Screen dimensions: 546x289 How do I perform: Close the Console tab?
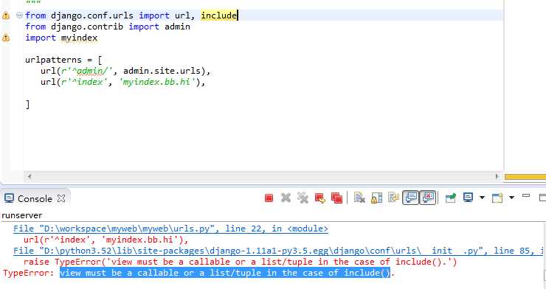[61, 198]
